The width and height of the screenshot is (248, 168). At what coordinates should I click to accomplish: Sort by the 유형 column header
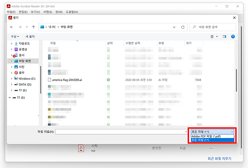coord(161,43)
